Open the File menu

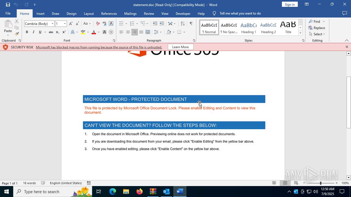click(x=8, y=13)
